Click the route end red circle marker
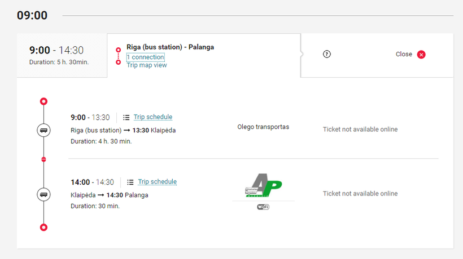The height and width of the screenshot is (259, 463). pyautogui.click(x=43, y=227)
